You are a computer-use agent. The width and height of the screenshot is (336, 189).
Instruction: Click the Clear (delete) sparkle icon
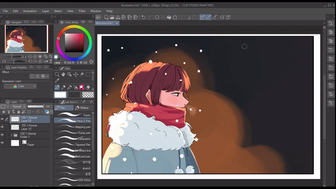[x=157, y=17]
